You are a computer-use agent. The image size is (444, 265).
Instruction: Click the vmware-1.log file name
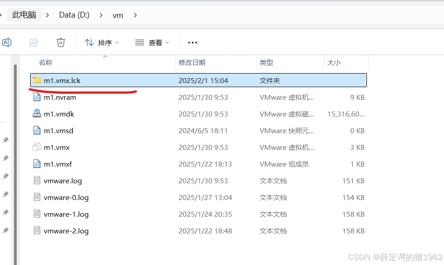coord(66,214)
